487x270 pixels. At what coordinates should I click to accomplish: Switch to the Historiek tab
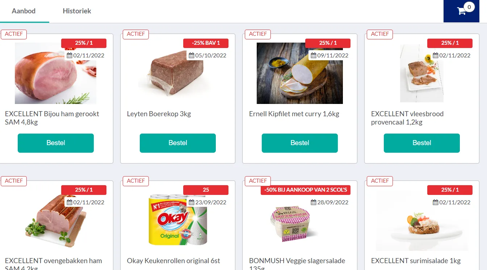click(77, 11)
